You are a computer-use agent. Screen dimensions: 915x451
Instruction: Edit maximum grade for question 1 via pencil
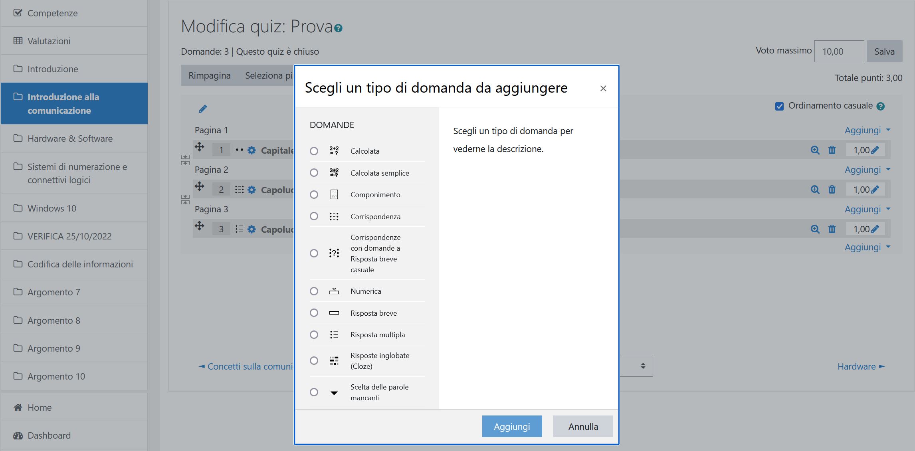[875, 150]
